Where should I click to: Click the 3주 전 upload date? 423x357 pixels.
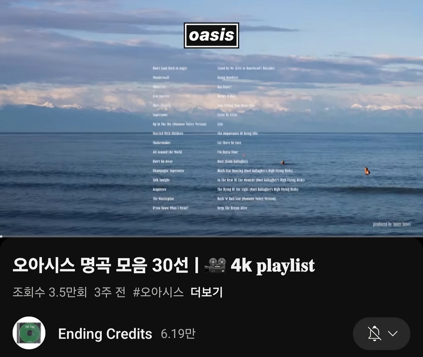(x=110, y=292)
